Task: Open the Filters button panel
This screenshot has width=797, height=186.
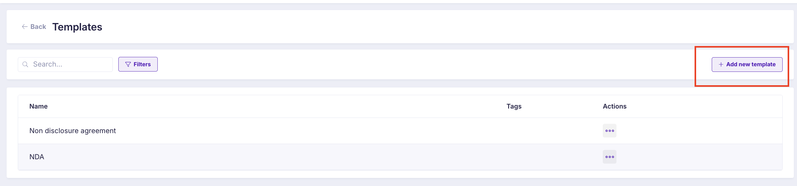Action: [x=138, y=64]
